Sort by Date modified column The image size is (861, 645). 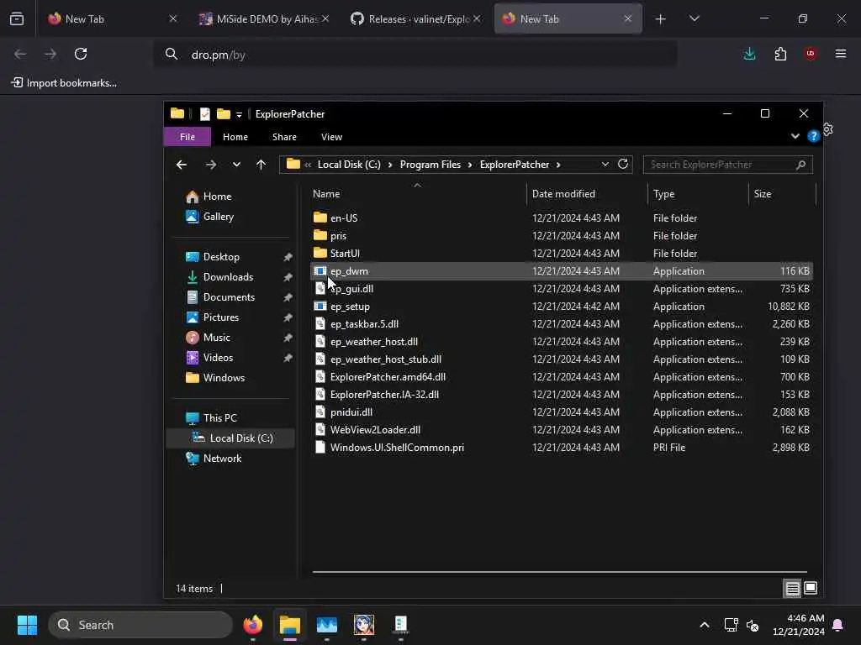[x=563, y=194]
